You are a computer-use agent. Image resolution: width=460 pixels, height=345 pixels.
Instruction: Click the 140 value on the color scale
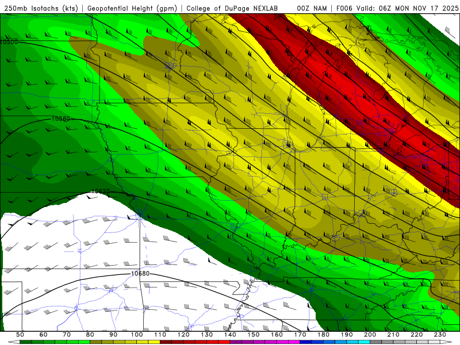[230, 335]
